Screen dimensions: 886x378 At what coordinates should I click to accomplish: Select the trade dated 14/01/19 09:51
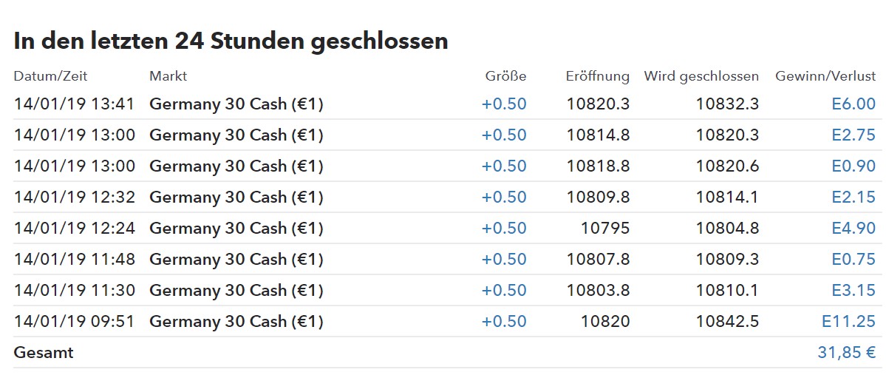tap(74, 322)
